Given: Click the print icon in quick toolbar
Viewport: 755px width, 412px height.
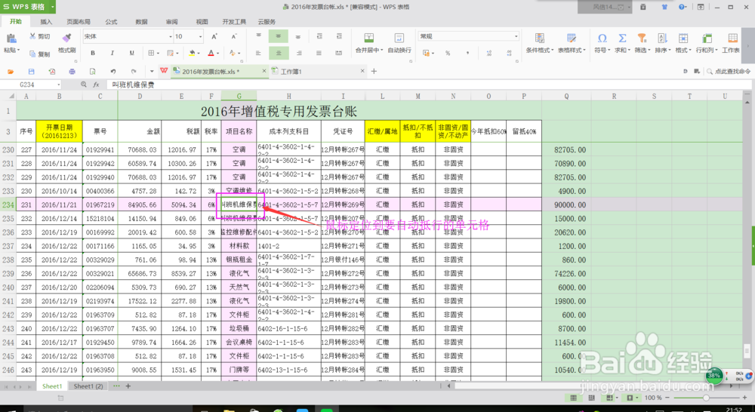Looking at the screenshot, I should pyautogui.click(x=72, y=72).
